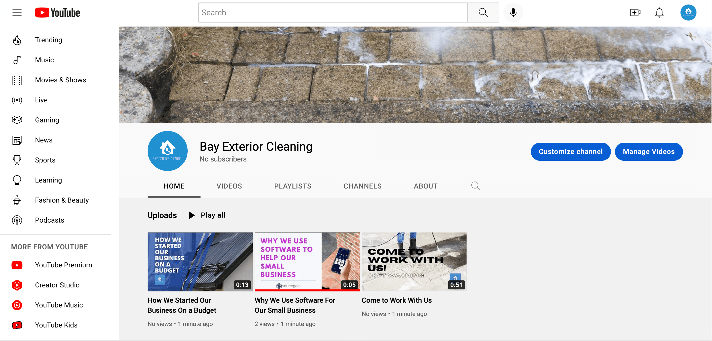Click the voice search microphone icon

[513, 13]
